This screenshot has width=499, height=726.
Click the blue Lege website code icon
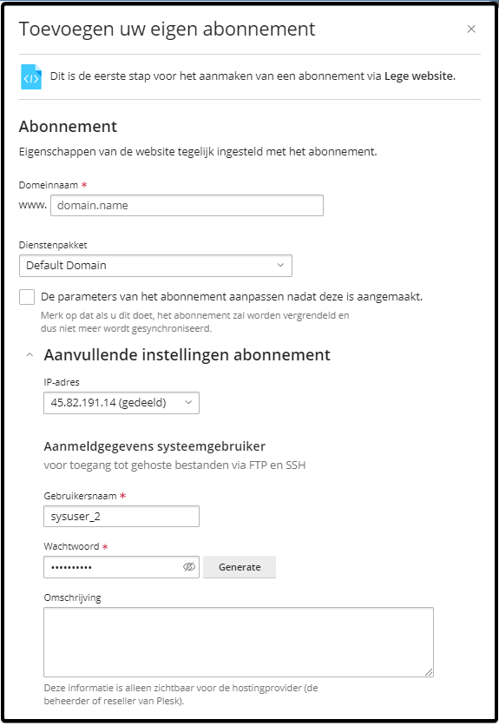31,77
